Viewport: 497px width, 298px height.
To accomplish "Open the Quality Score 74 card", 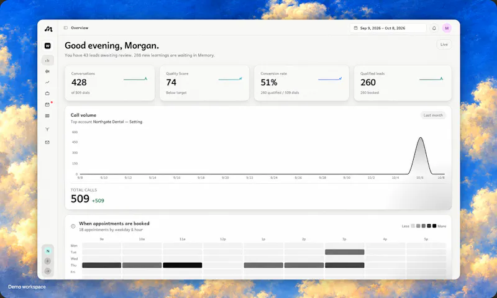I will tap(204, 83).
